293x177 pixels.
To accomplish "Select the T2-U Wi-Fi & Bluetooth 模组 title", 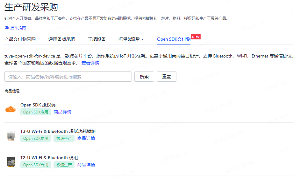I will 49,158.
